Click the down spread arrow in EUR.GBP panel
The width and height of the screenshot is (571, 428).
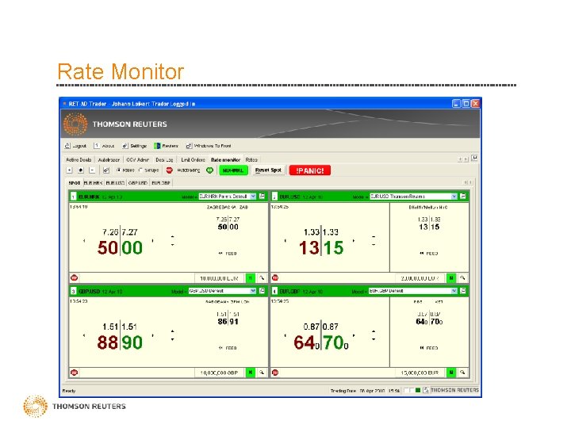pos(374,339)
